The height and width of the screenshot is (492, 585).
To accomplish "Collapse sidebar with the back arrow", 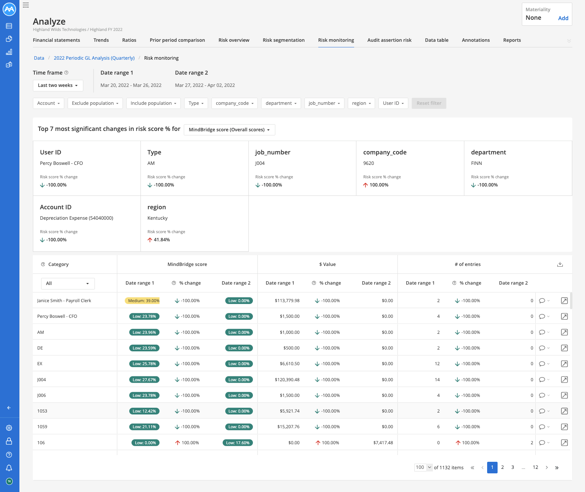I will tap(9, 408).
